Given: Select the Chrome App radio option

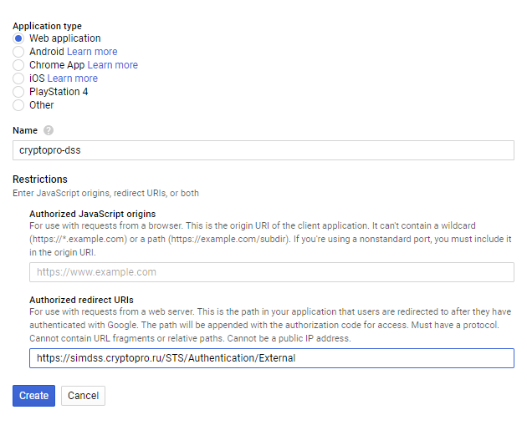Looking at the screenshot, I should [x=18, y=65].
